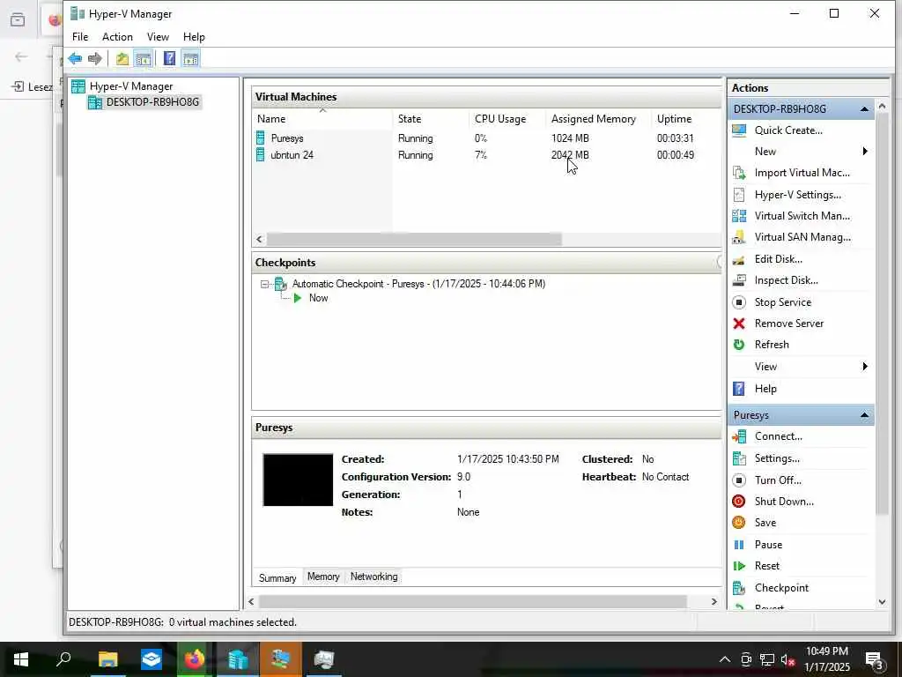Switch to Firefox on the taskbar
Screen dimensions: 902x677
click(195, 659)
